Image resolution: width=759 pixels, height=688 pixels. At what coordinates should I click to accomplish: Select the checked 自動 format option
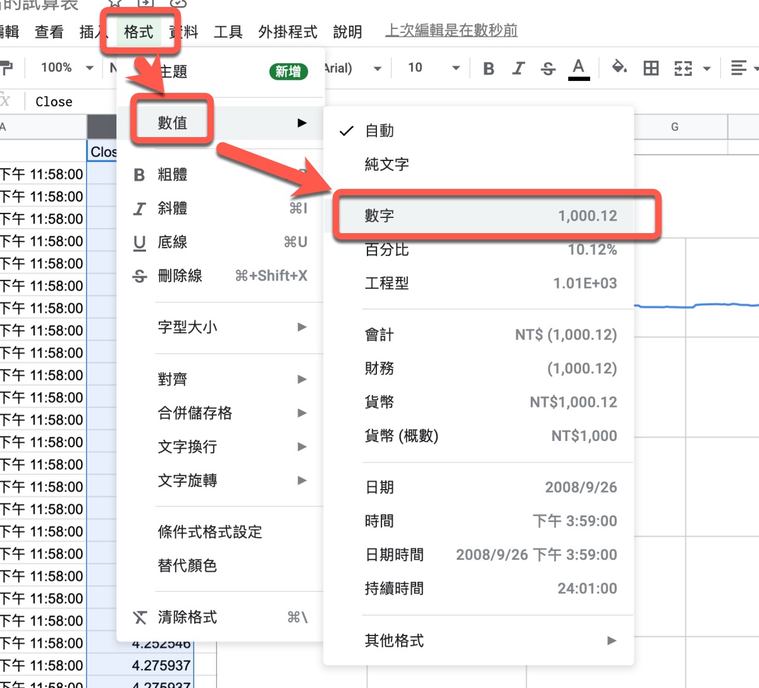(379, 131)
